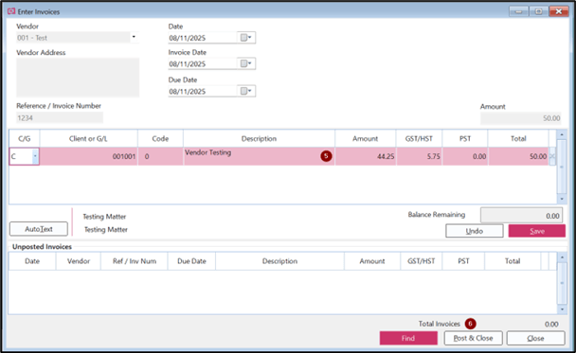
Task: Select the 0.00 PST cell in the row
Action: [x=465, y=156]
